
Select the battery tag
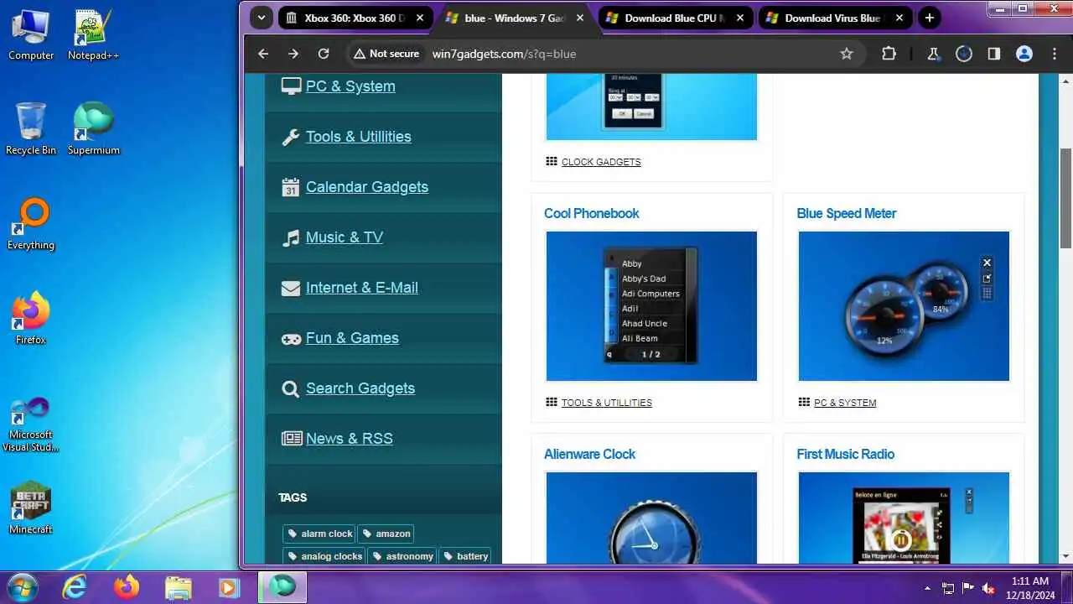point(464,556)
